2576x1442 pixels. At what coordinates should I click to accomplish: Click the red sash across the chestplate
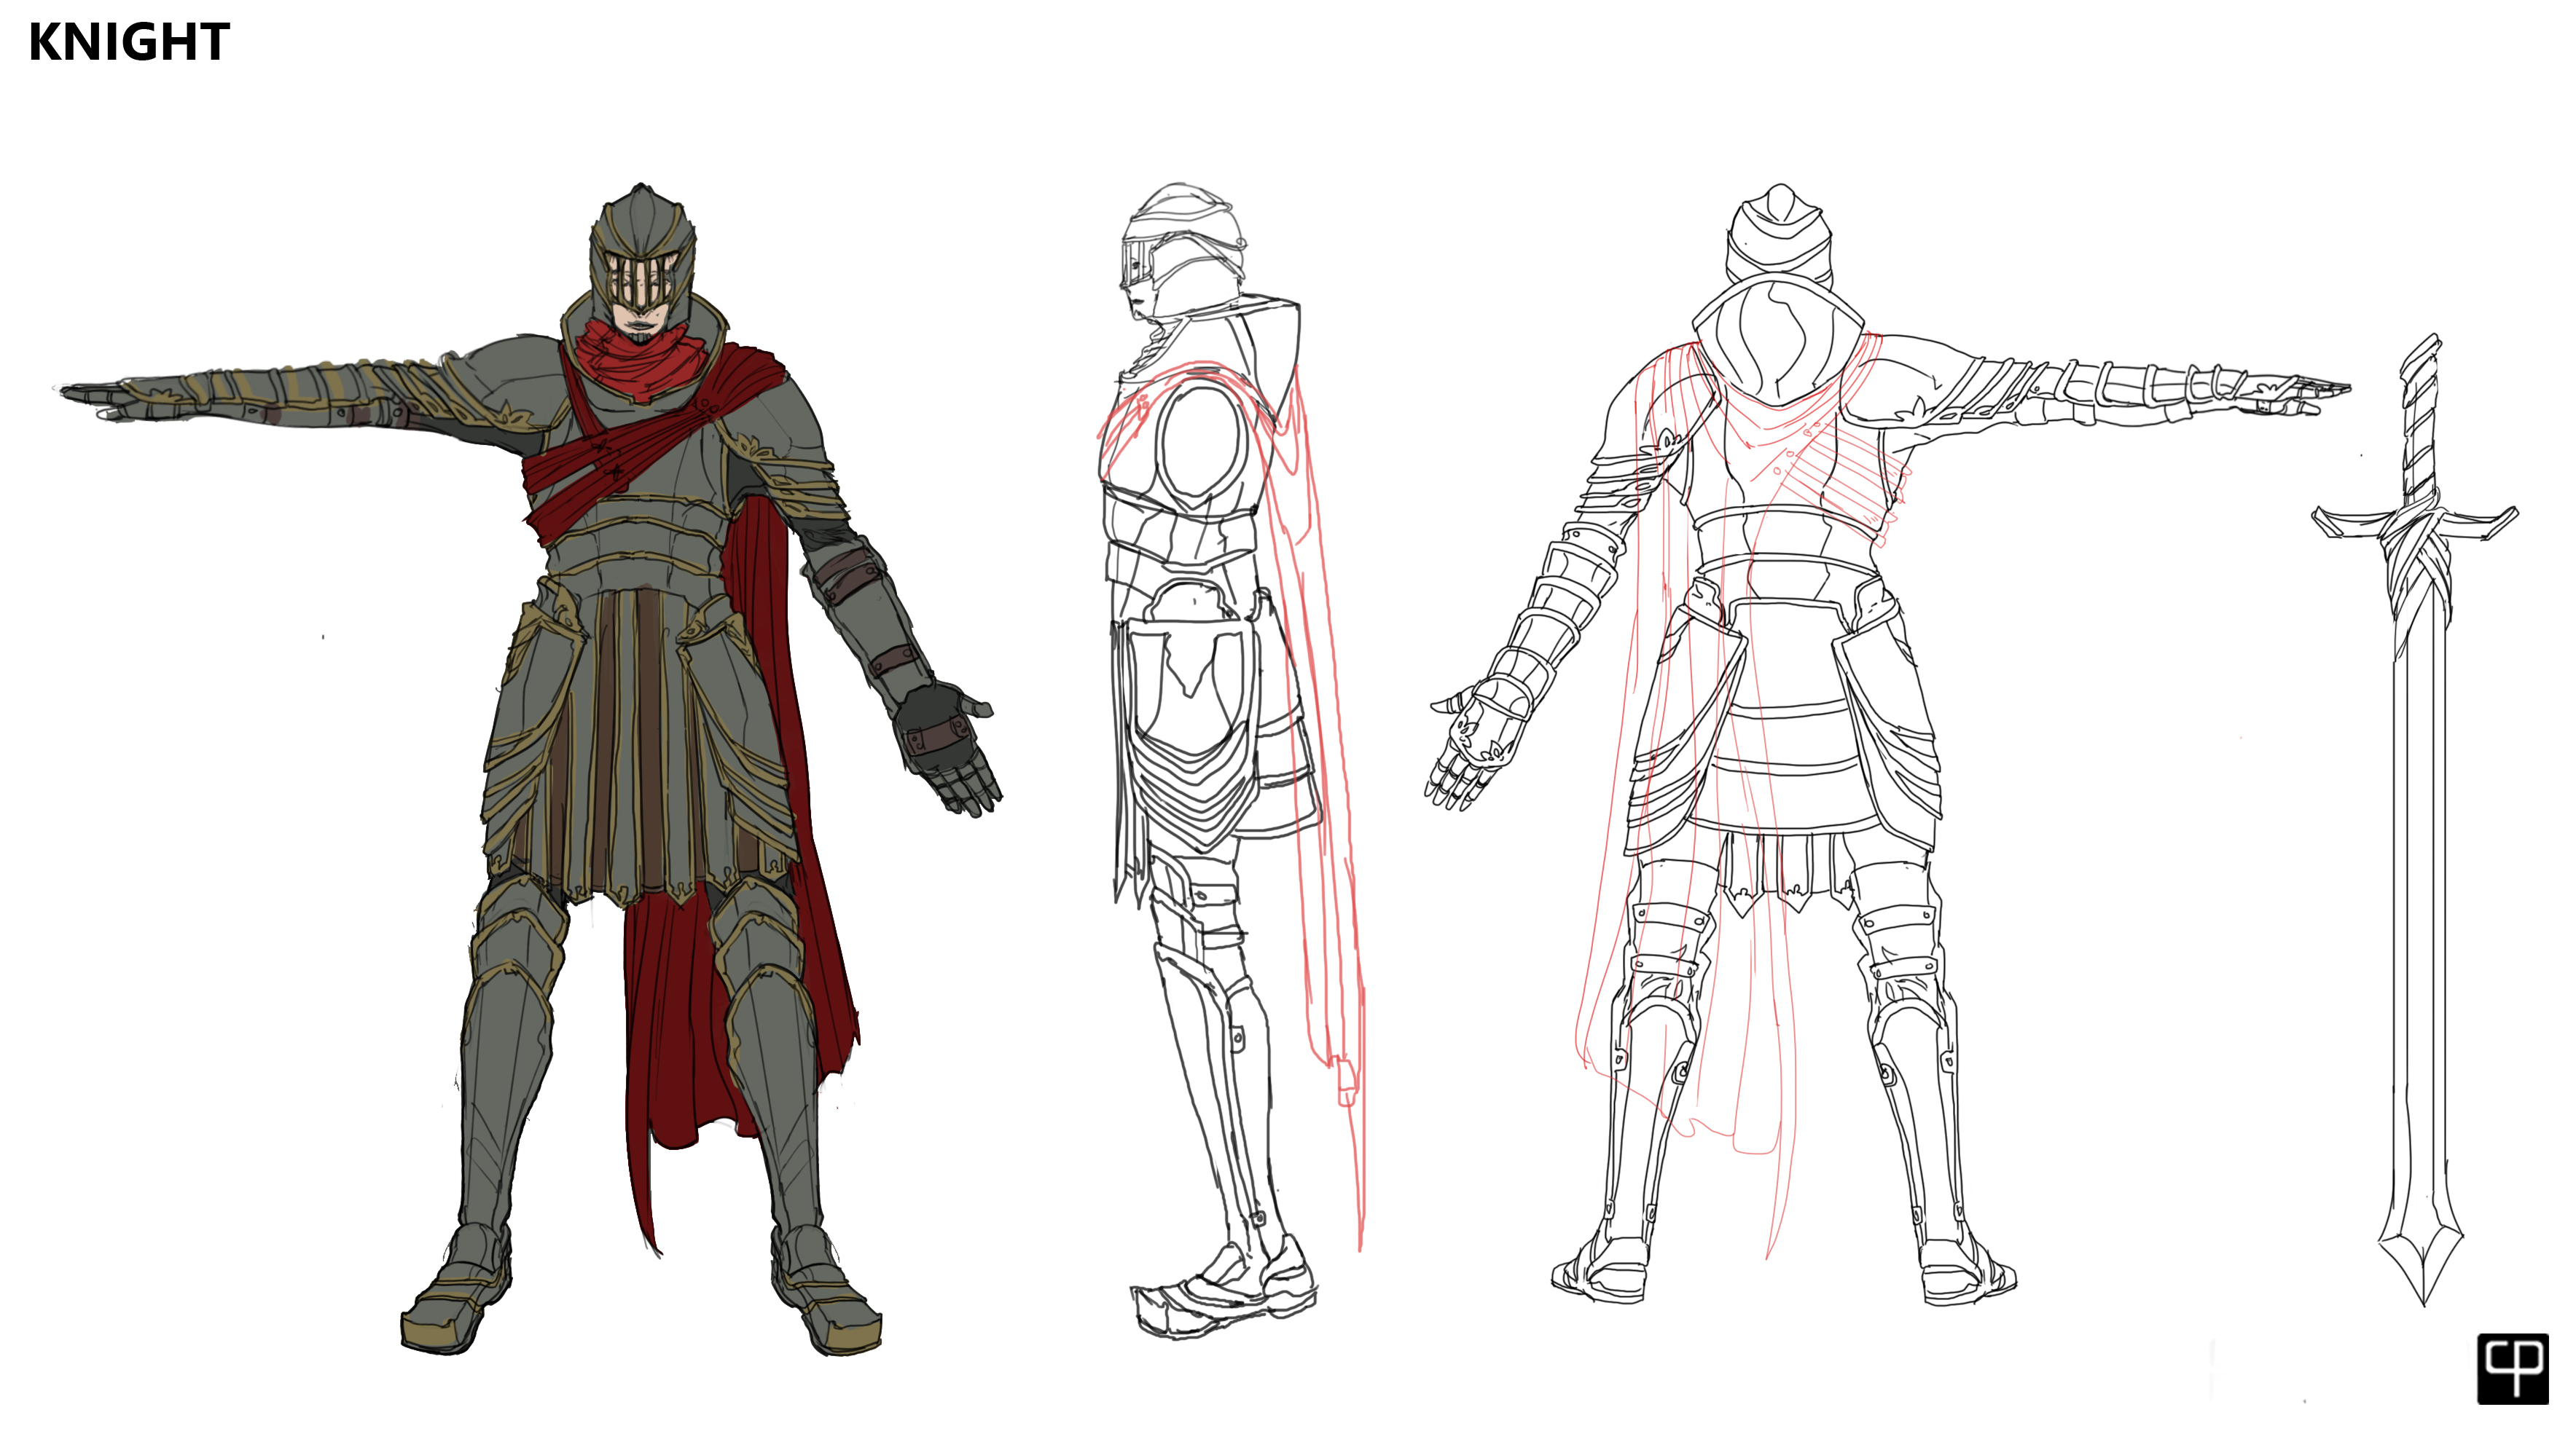click(x=630, y=460)
